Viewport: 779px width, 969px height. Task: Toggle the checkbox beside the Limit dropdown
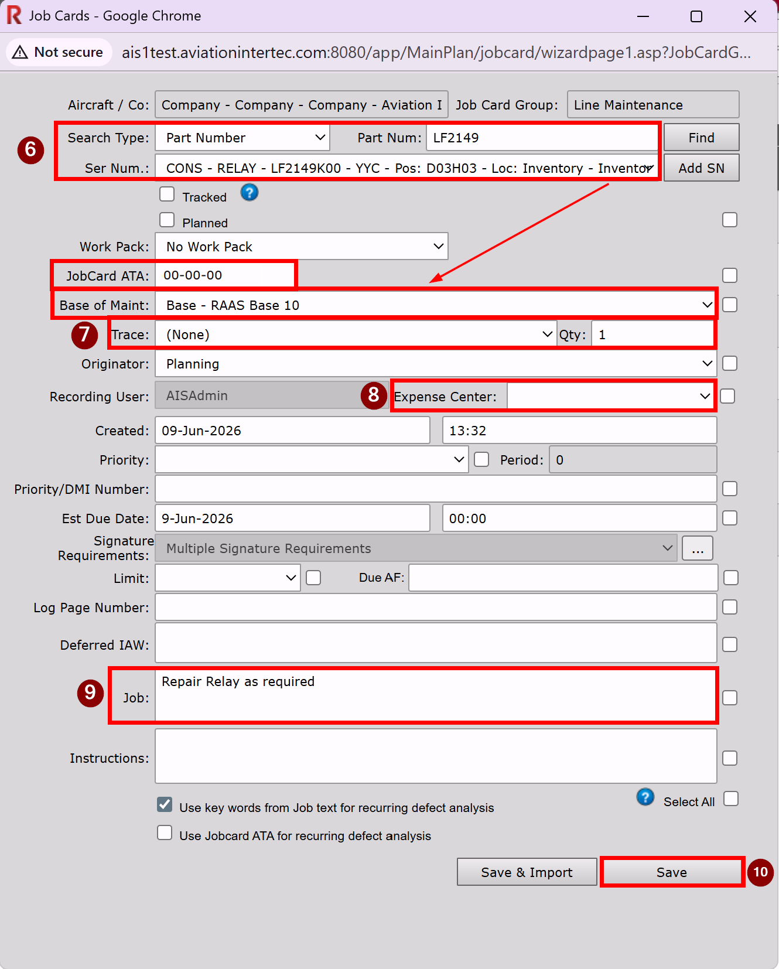click(313, 578)
